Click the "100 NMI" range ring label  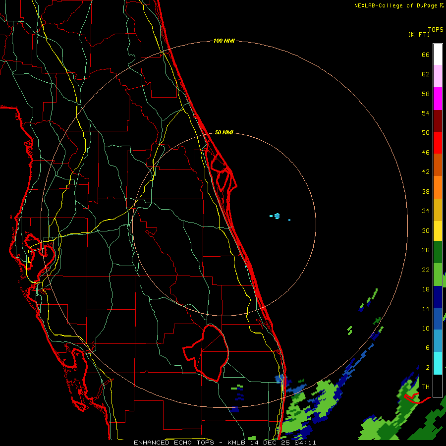coord(224,41)
